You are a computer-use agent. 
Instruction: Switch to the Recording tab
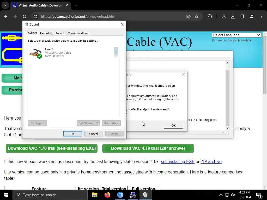tap(46, 33)
